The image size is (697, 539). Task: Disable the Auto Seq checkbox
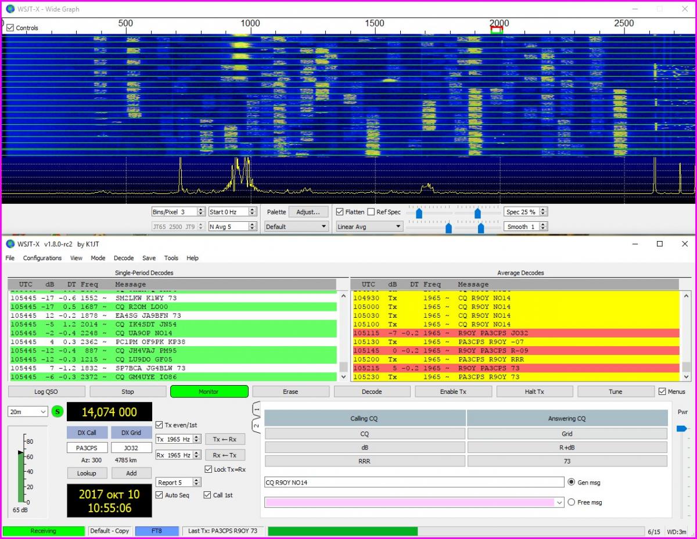coord(160,495)
